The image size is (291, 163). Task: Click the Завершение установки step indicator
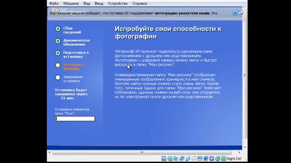tap(58, 77)
